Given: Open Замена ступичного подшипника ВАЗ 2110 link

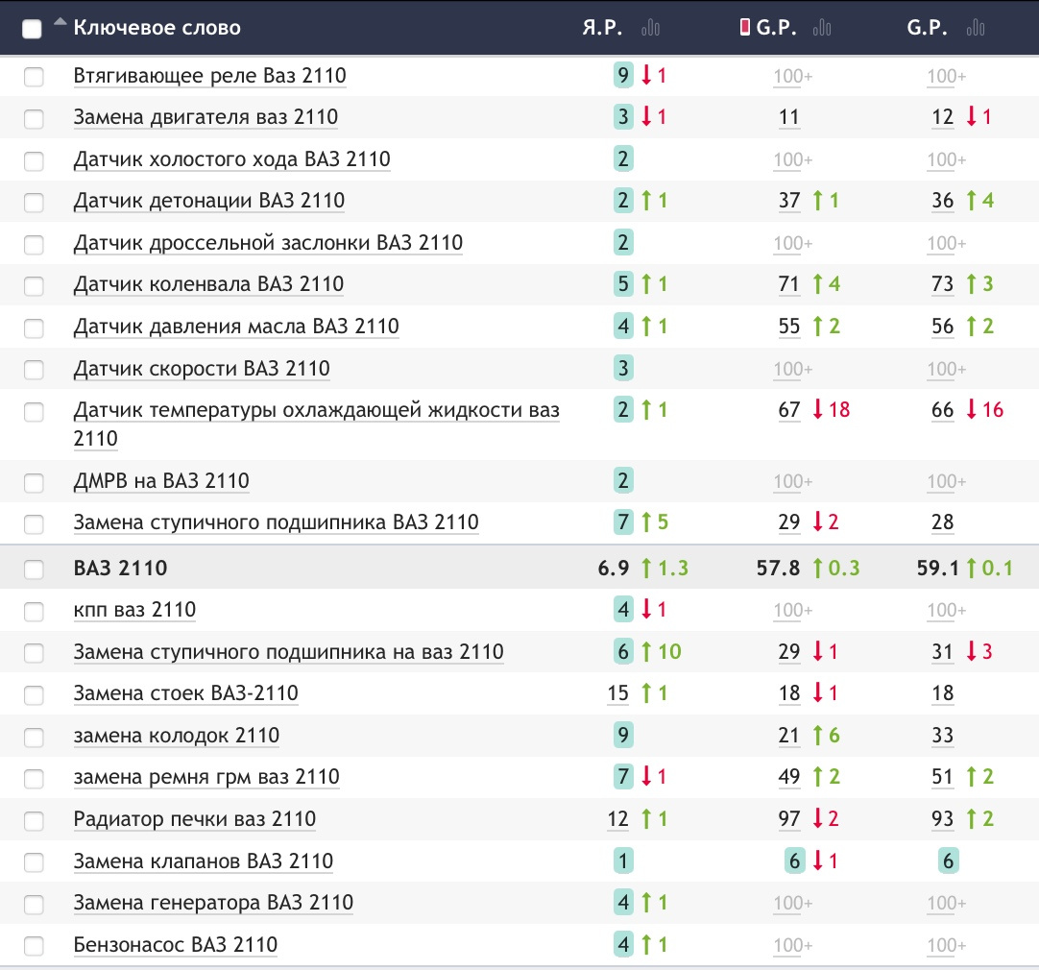Looking at the screenshot, I should 276,522.
